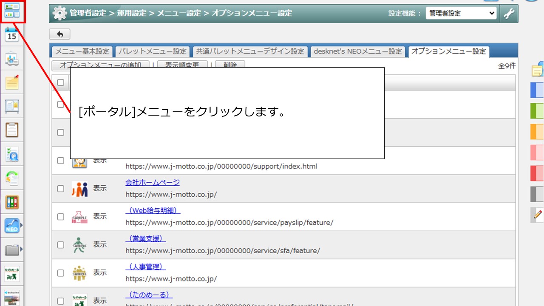The image size is (544, 306).
Task: Open the （人事管理） link
Action: [145, 267]
